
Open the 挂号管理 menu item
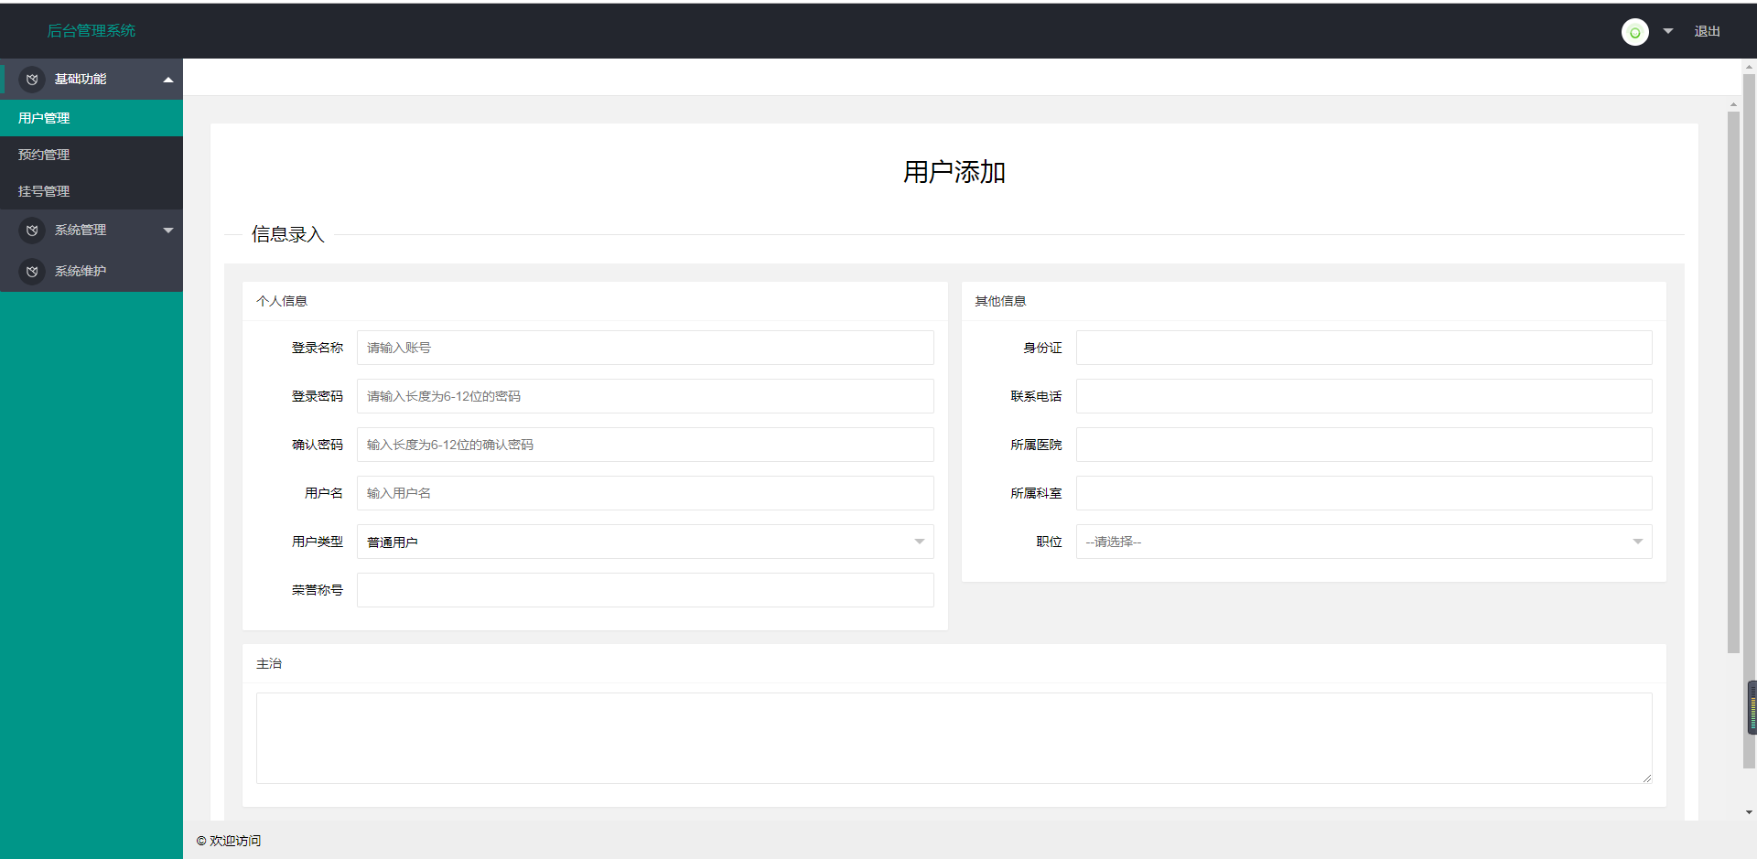(x=92, y=191)
